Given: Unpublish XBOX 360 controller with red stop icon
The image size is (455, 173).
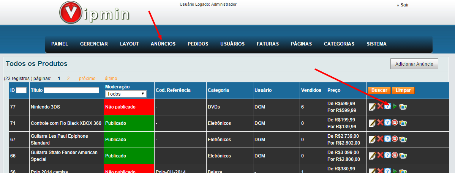Looking at the screenshot, I should [x=394, y=123].
